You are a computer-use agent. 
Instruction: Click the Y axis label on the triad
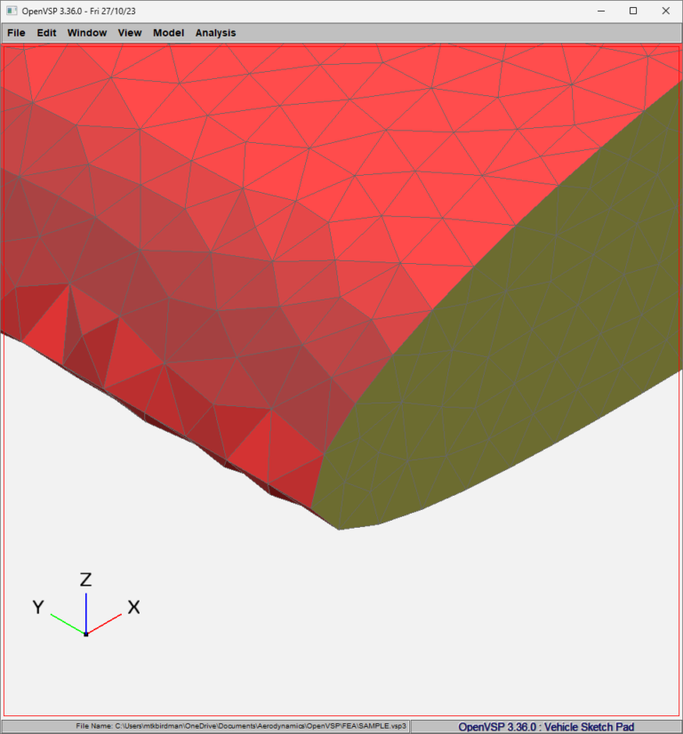(38, 608)
